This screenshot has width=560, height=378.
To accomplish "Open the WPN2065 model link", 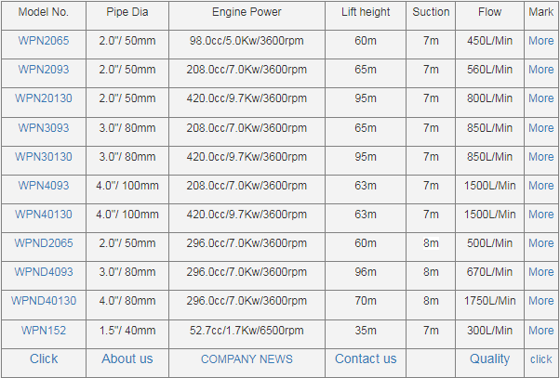I will point(44,41).
